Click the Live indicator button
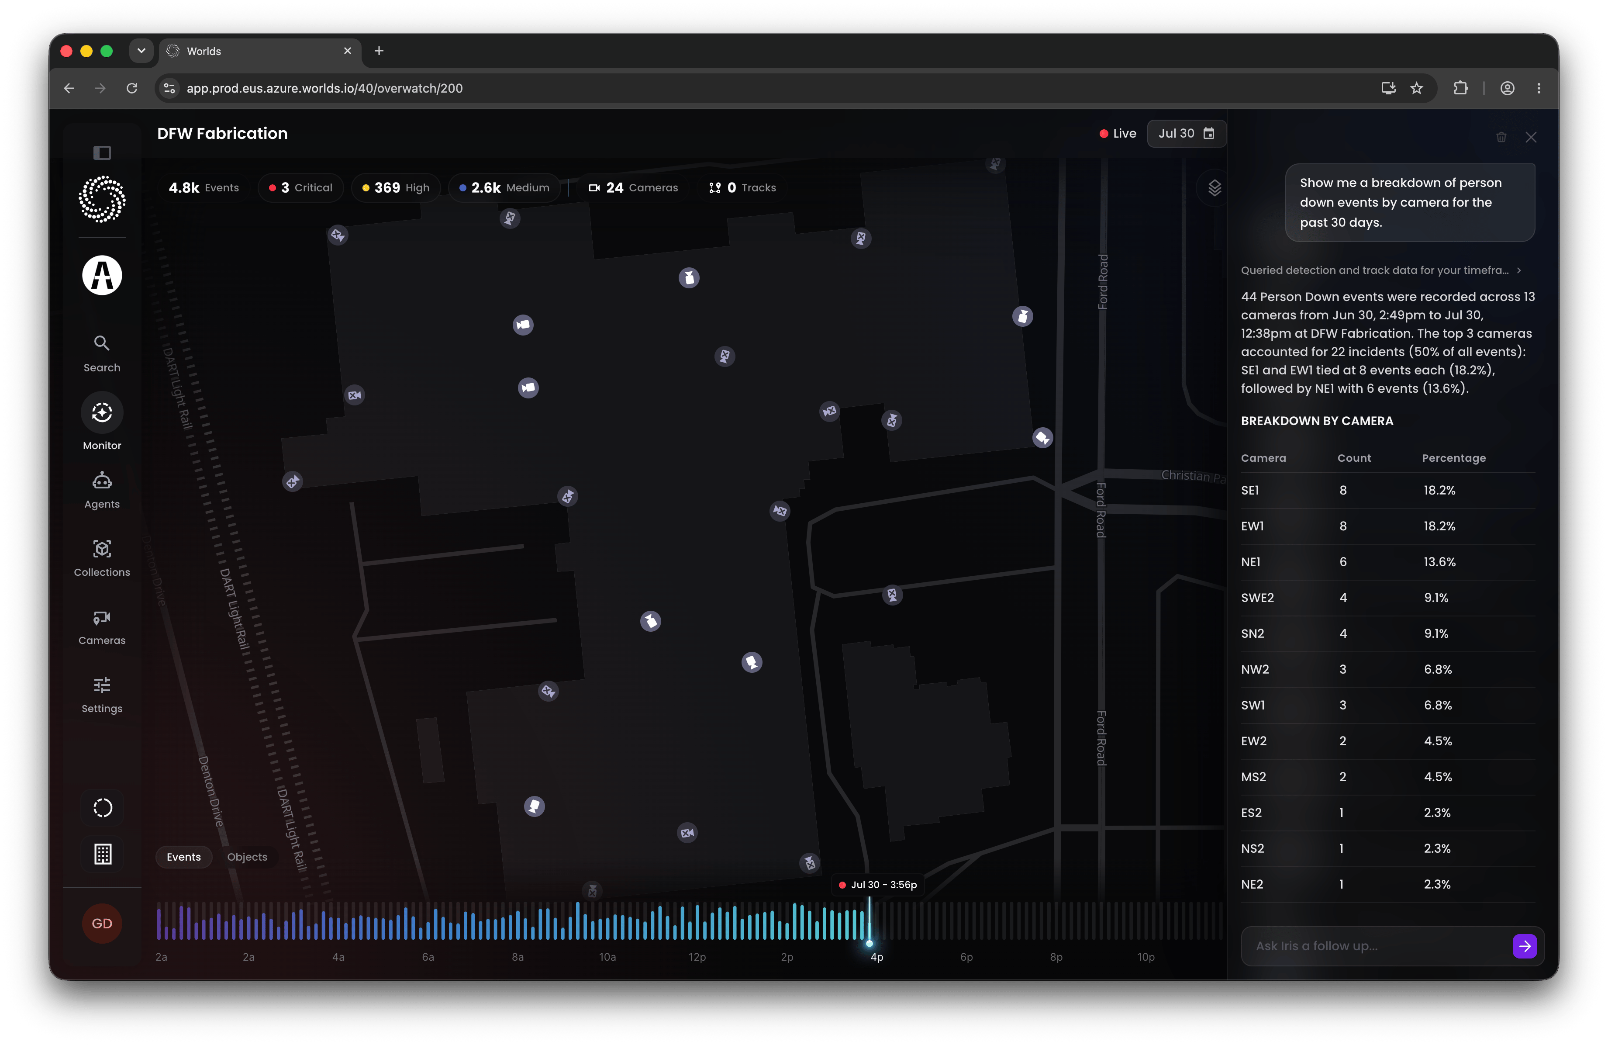Image resolution: width=1608 pixels, height=1045 pixels. (x=1118, y=134)
